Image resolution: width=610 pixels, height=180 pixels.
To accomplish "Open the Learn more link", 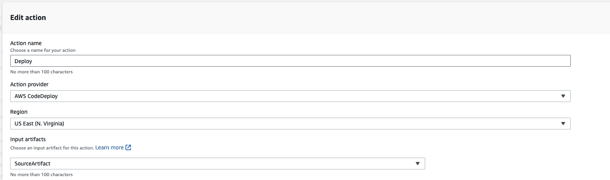I will pyautogui.click(x=109, y=147).
